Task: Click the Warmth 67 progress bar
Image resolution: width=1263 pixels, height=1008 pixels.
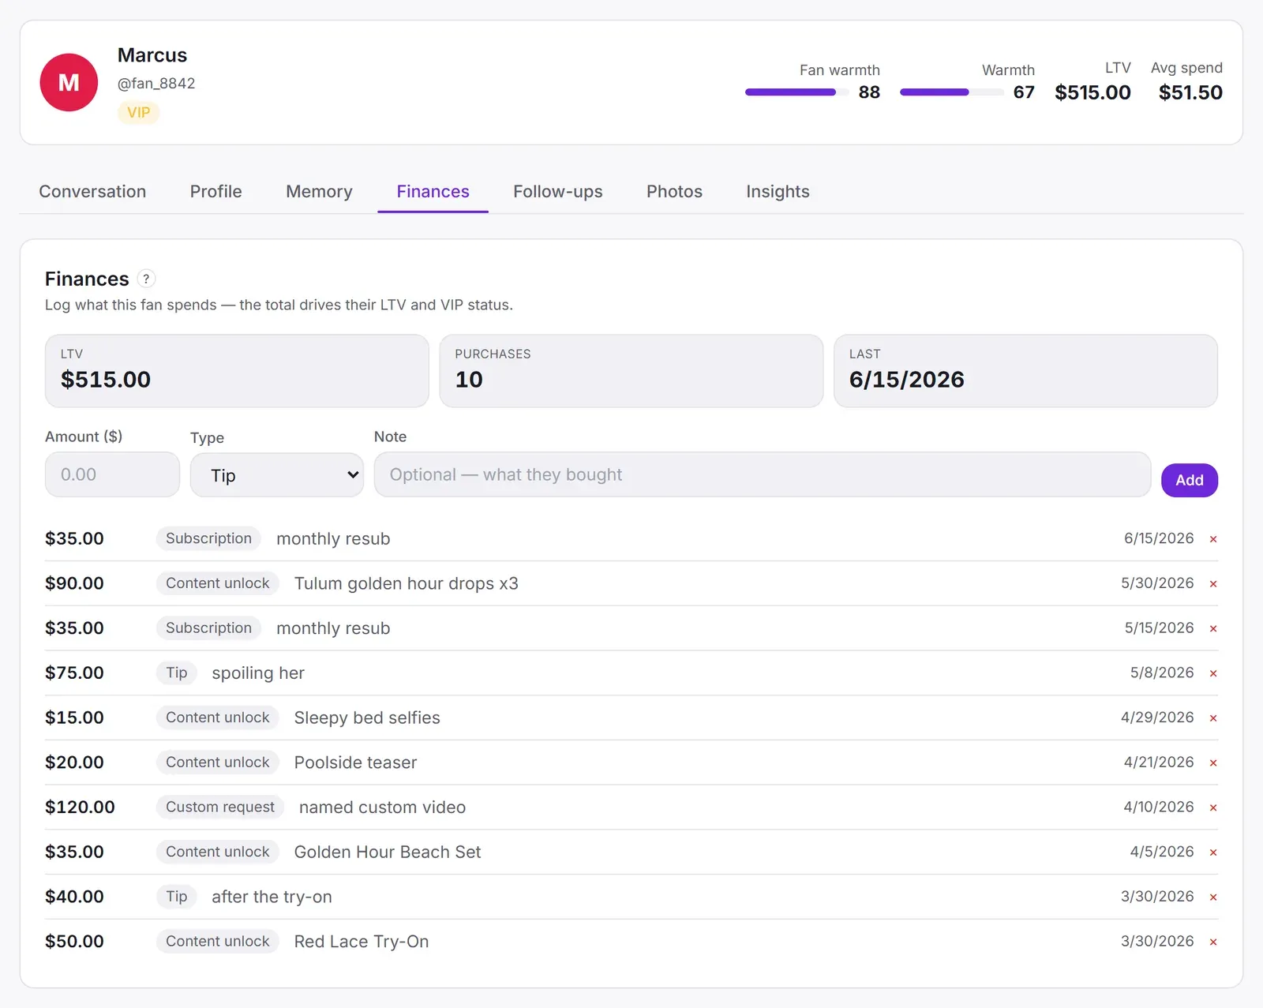Action: 952,92
